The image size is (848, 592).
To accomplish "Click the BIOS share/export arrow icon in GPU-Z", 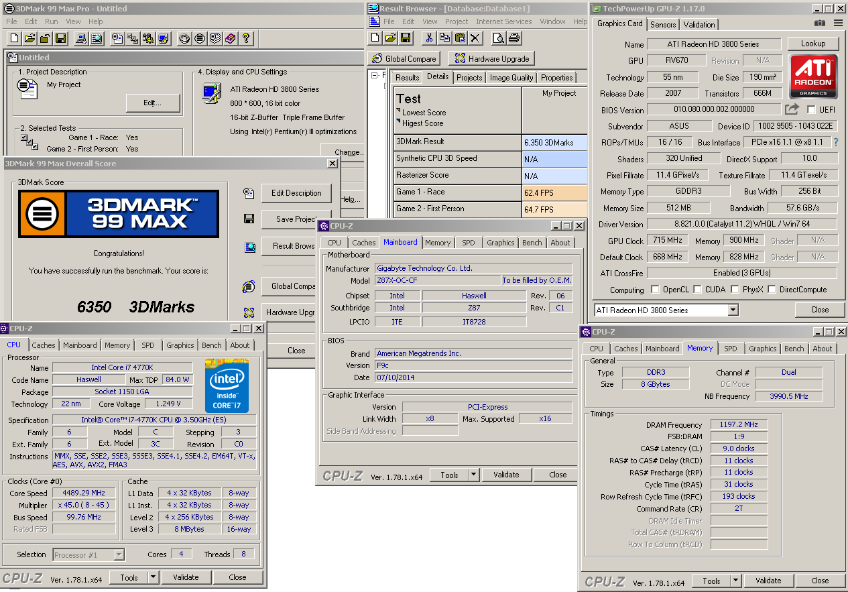I will pos(792,109).
